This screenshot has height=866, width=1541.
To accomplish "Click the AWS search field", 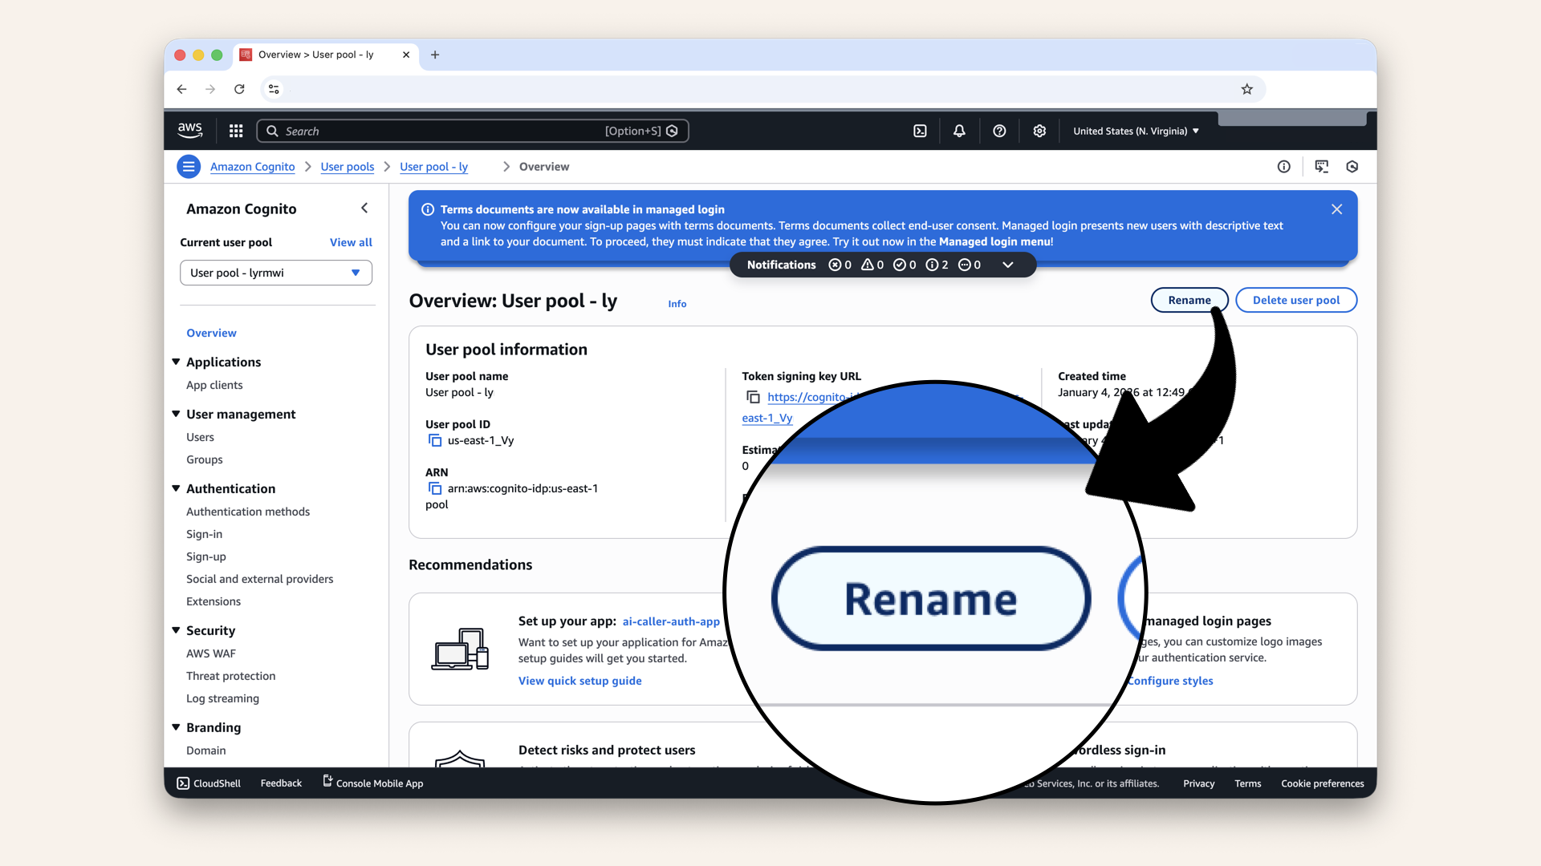I will click(x=441, y=131).
